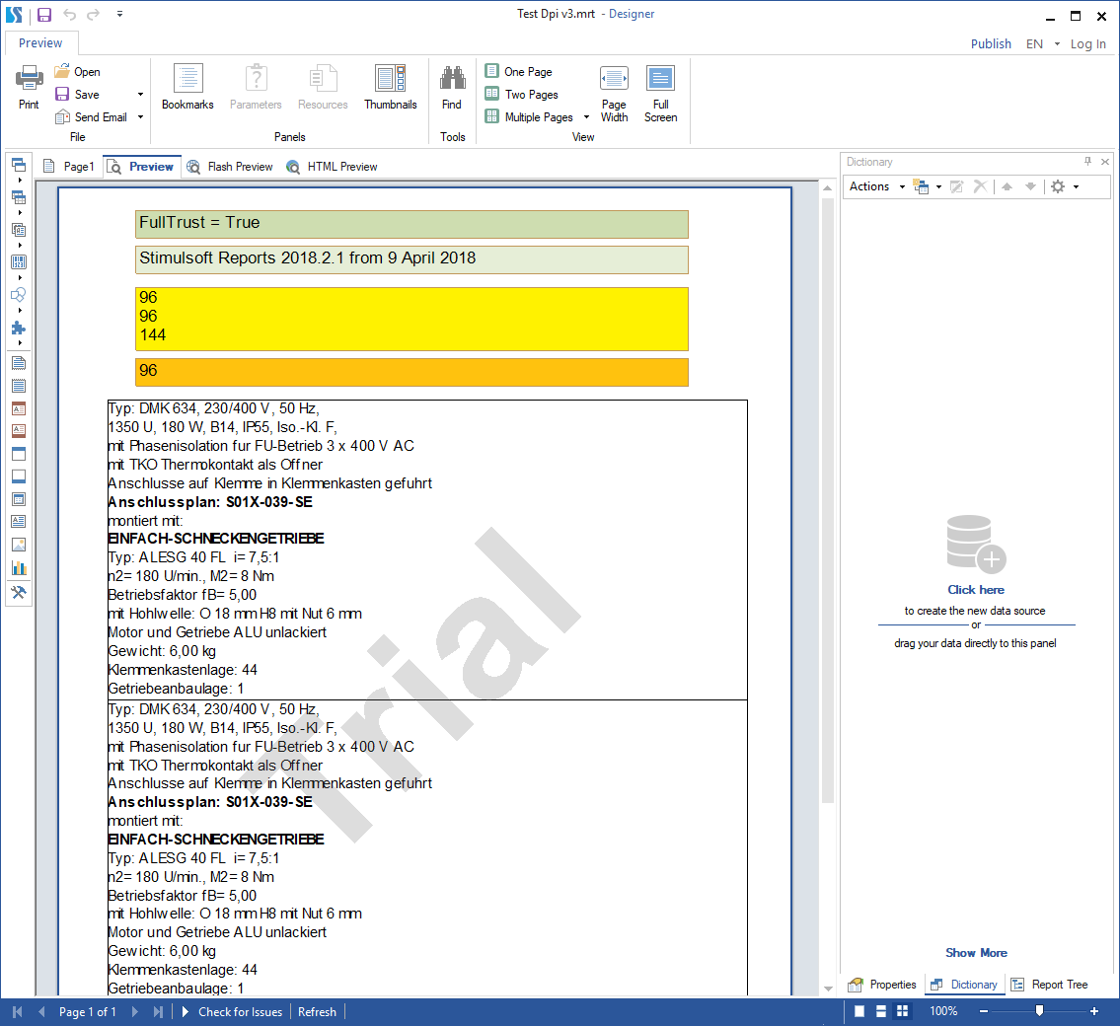The image size is (1120, 1026).
Task: Click the Show More link
Action: click(977, 952)
